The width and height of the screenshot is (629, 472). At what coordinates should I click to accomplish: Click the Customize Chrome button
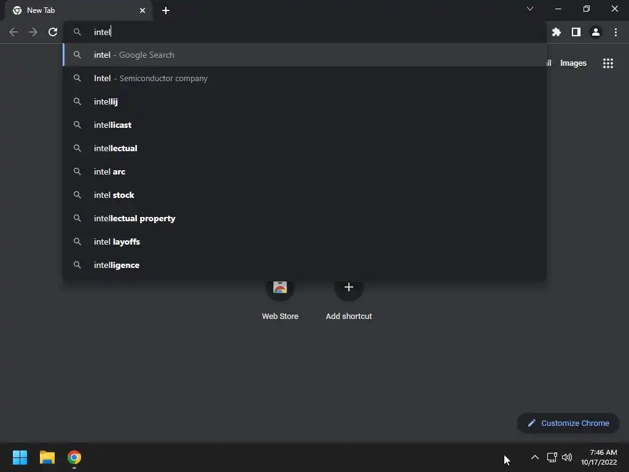[x=568, y=423]
